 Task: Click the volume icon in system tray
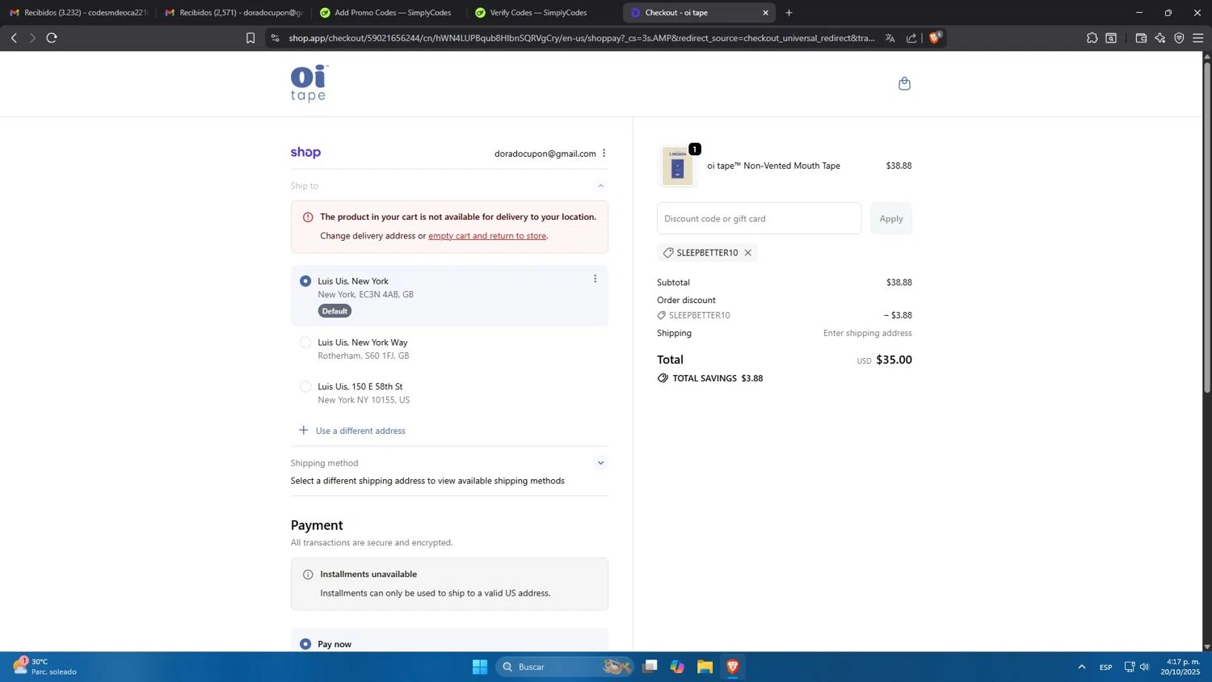(x=1144, y=667)
